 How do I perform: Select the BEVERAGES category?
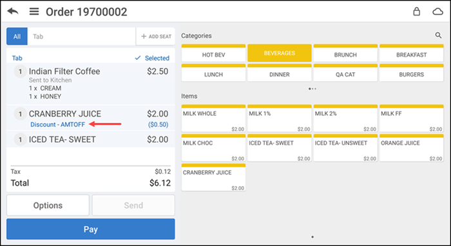click(x=280, y=53)
